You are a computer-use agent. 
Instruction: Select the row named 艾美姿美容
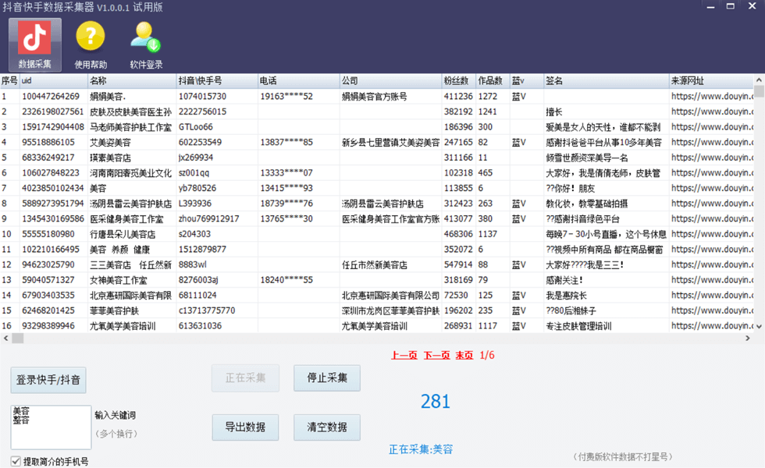click(x=376, y=142)
